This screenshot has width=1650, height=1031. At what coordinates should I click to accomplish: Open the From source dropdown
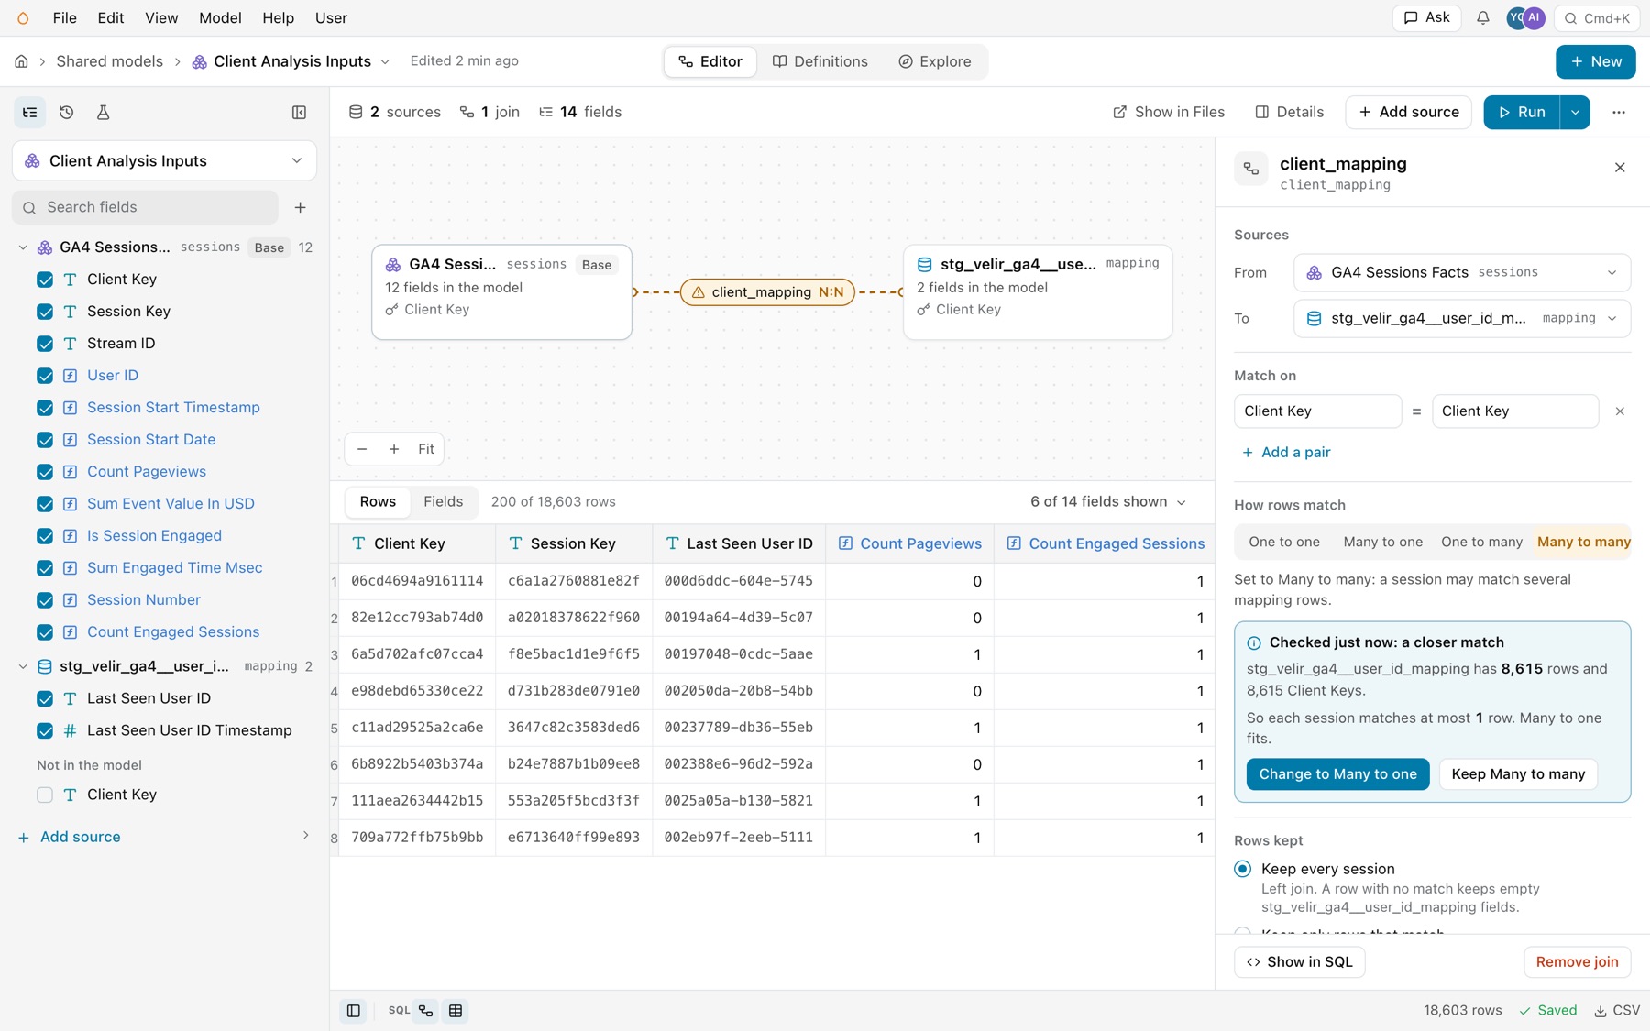click(x=1462, y=273)
